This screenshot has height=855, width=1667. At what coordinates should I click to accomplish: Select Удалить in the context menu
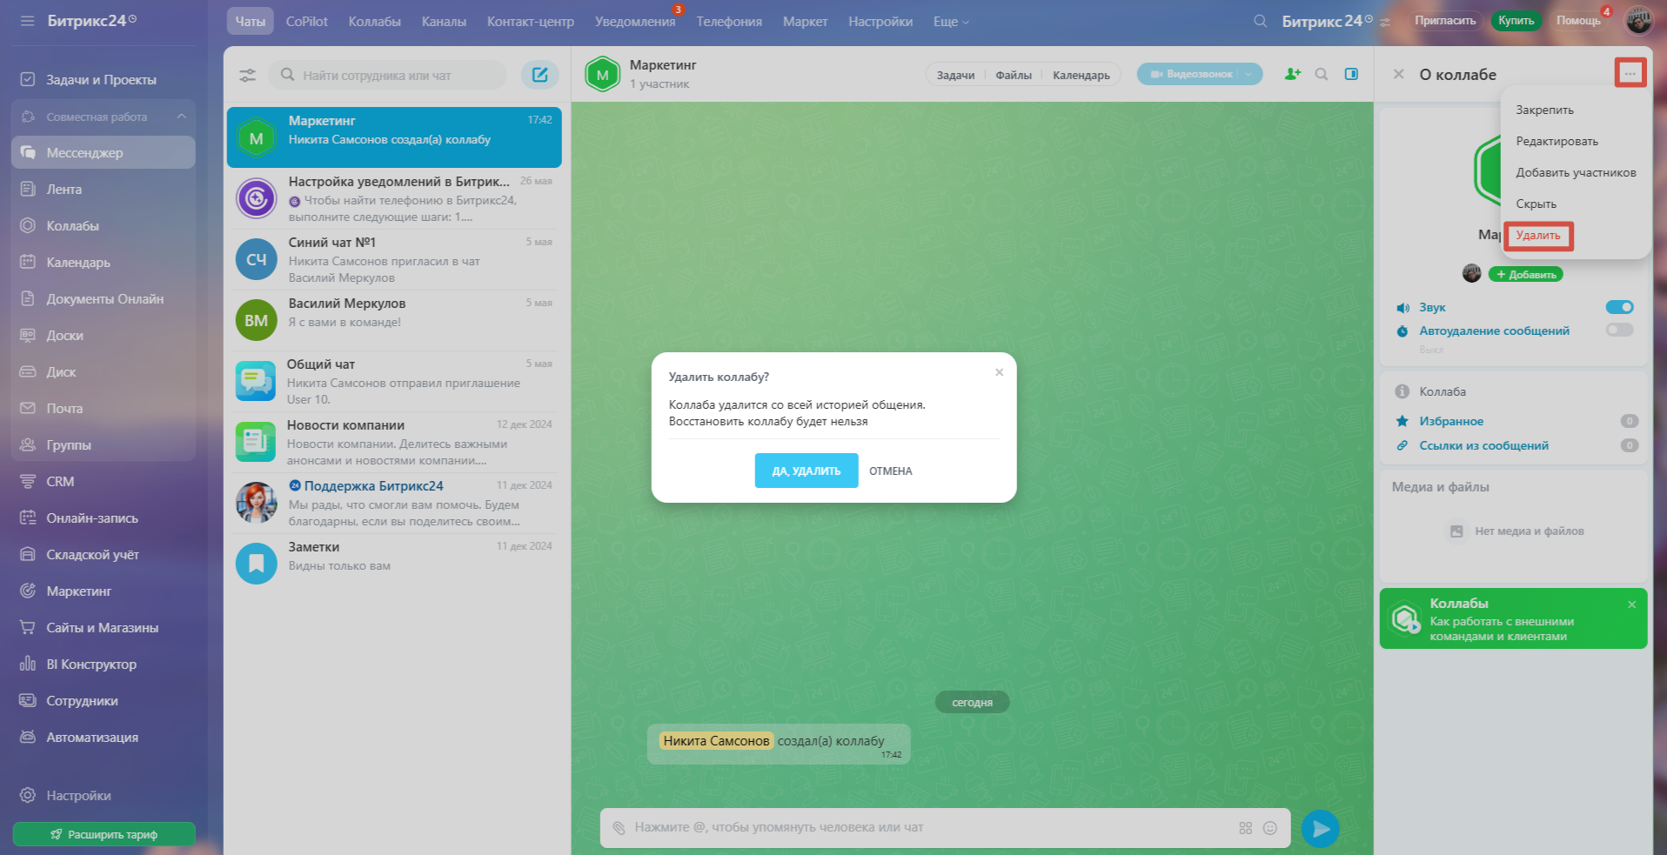tap(1537, 236)
